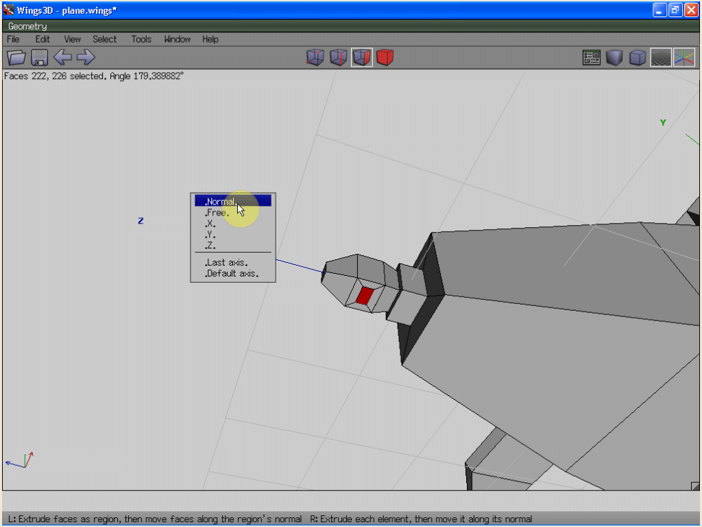Click the Redo right arrow icon

tap(86, 58)
